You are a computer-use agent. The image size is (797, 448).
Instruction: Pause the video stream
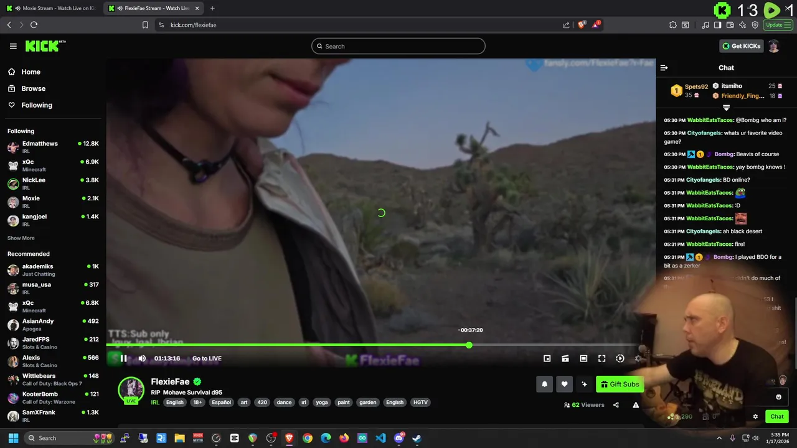[x=123, y=358]
